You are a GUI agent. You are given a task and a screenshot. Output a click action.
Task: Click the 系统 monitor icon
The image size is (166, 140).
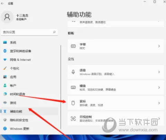point(5,42)
